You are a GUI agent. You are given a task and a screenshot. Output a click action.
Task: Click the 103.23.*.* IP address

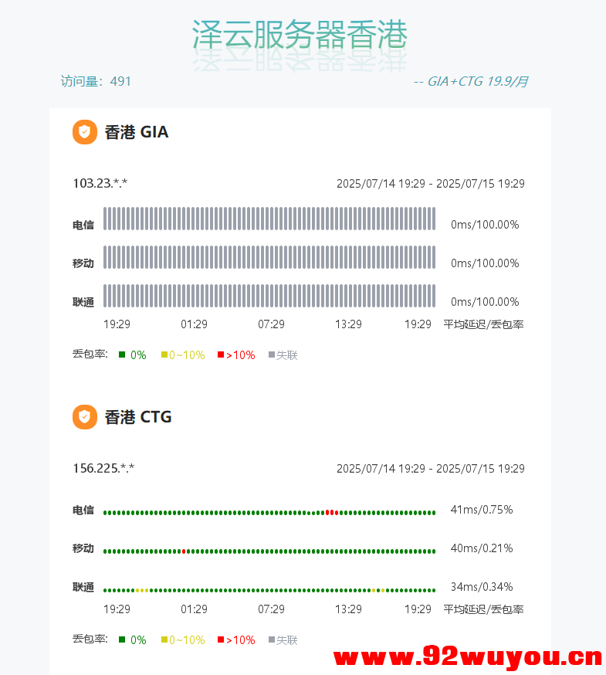100,183
